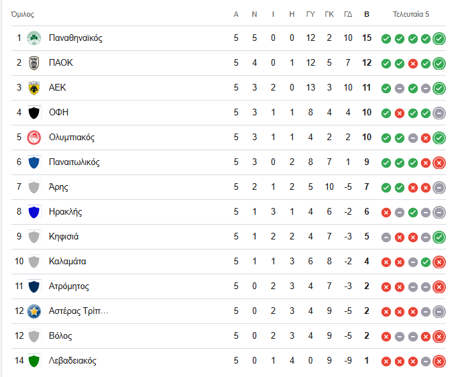The image size is (454, 377).
Task: Click the Τελευταία 5 column header
Action: point(411,14)
